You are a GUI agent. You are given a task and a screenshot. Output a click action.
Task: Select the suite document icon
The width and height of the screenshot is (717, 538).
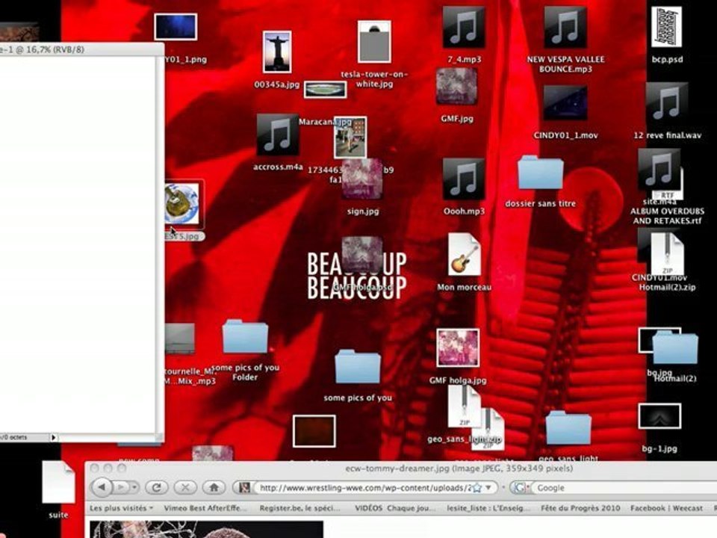(x=58, y=482)
